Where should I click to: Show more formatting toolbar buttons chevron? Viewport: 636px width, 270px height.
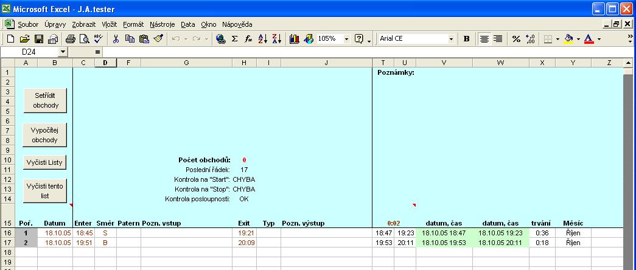pos(630,38)
